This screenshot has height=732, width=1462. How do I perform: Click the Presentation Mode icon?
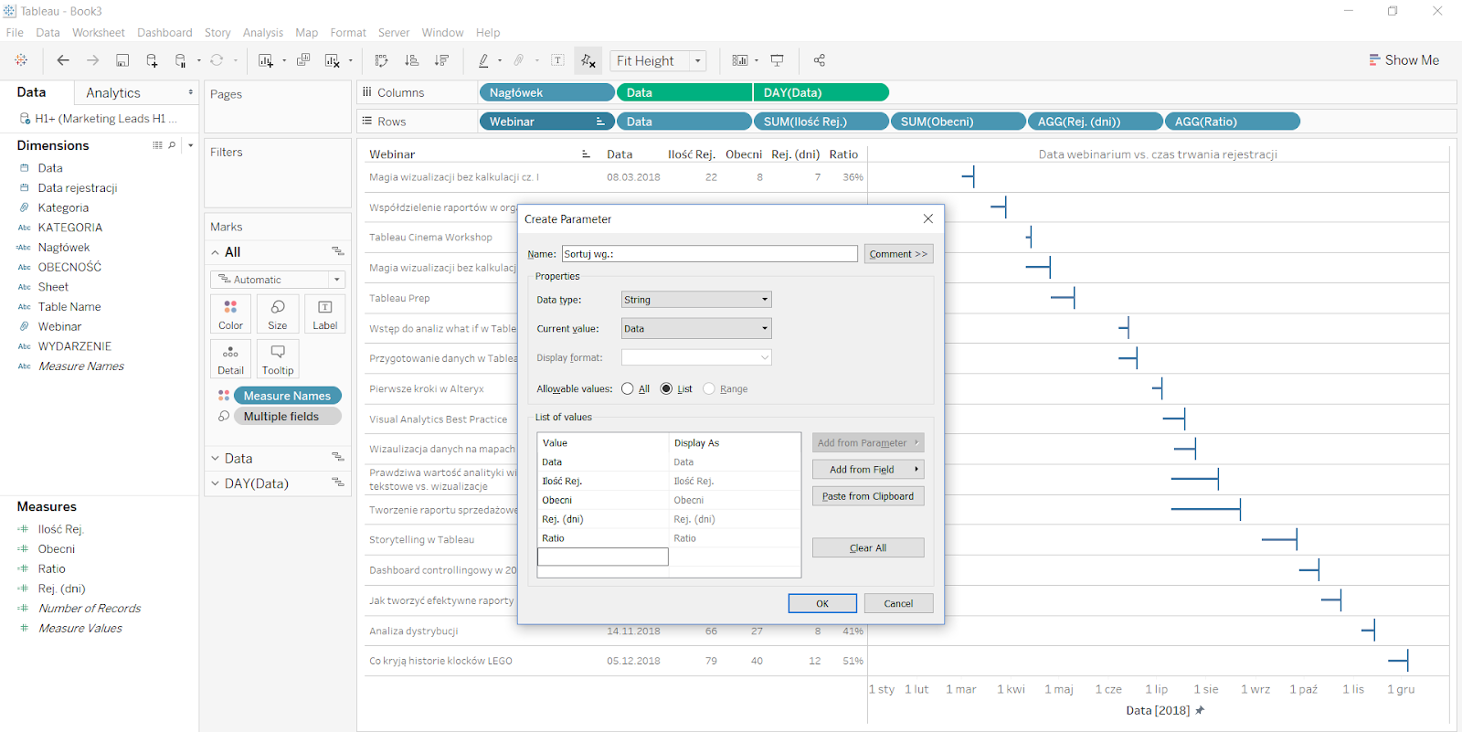tap(777, 60)
